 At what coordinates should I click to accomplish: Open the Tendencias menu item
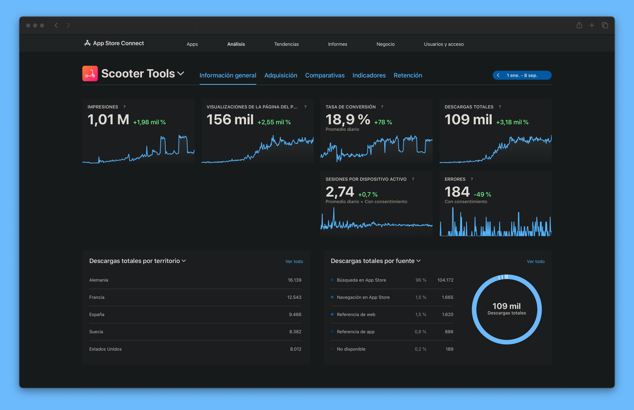[286, 44]
